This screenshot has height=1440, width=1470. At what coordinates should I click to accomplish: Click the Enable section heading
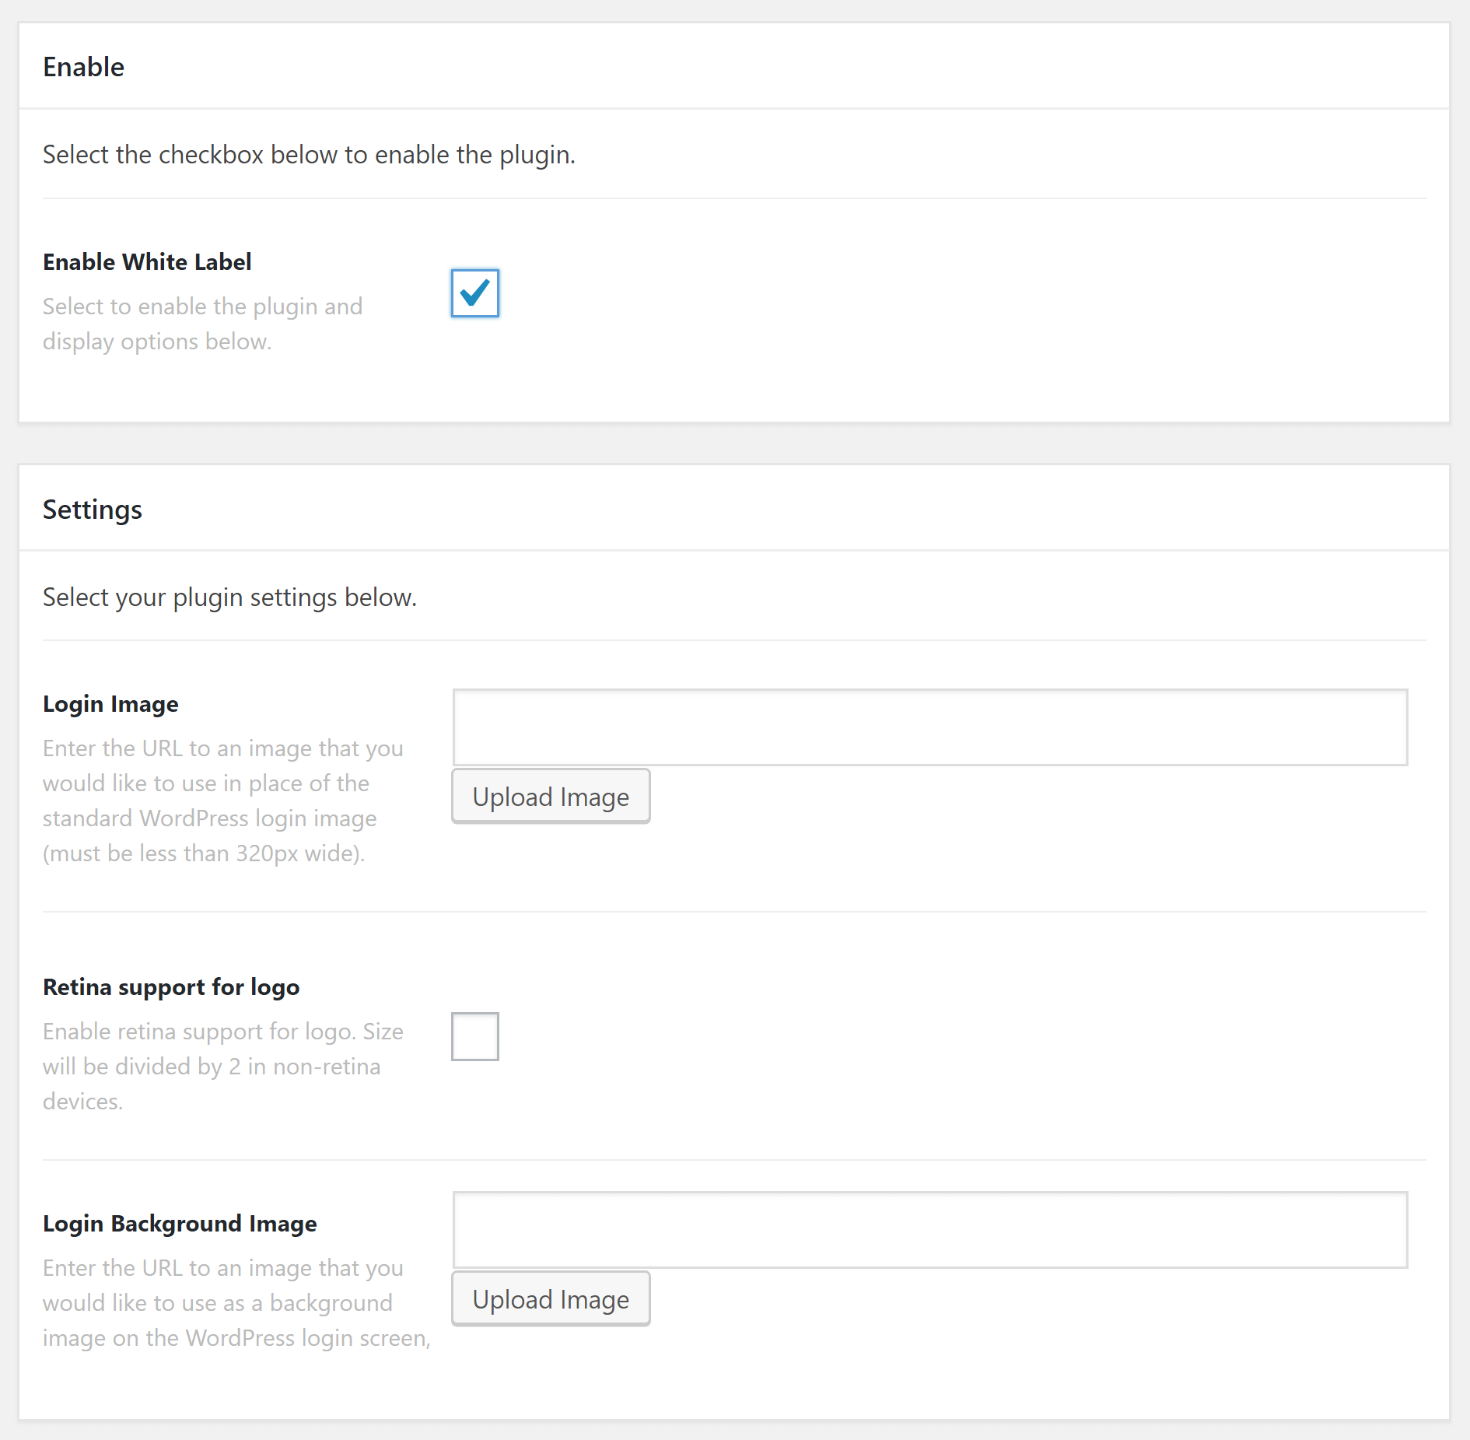click(x=83, y=67)
